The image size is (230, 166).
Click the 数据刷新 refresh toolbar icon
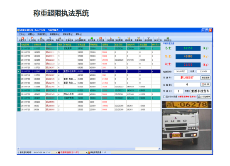coord(139,39)
